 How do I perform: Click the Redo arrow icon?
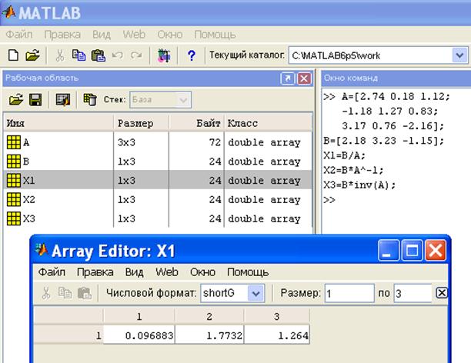point(136,55)
